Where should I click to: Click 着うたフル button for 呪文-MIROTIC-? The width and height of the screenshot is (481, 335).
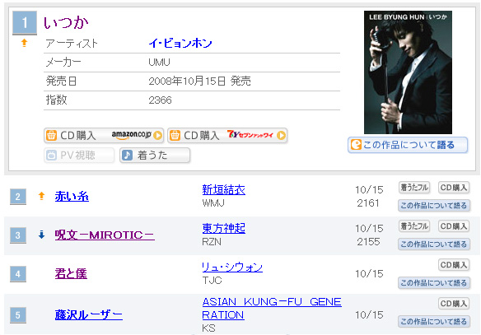tap(414, 226)
